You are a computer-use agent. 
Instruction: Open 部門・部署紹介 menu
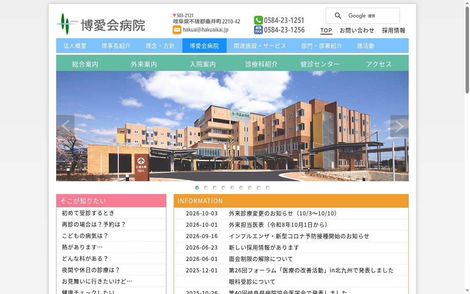[322, 46]
